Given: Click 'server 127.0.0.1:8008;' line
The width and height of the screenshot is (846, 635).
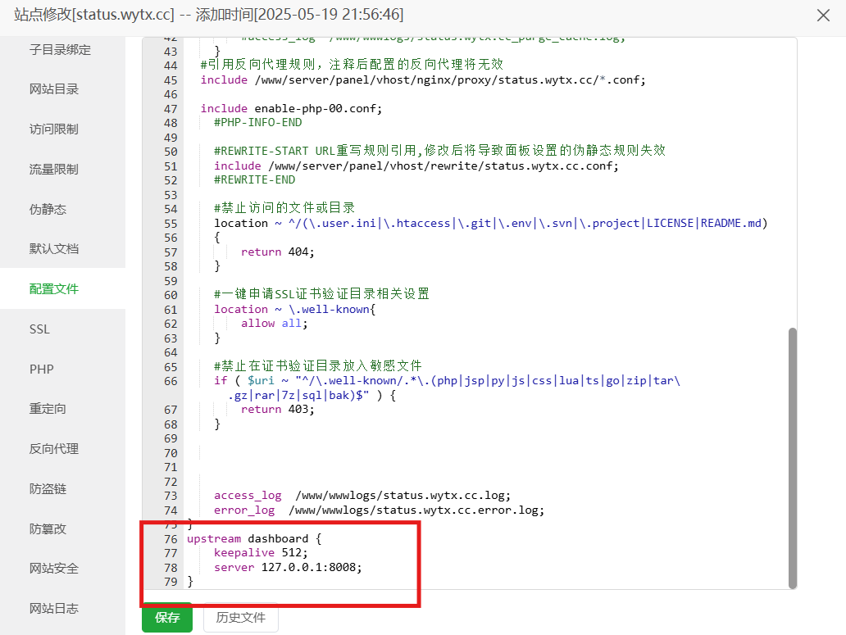Looking at the screenshot, I should (288, 567).
